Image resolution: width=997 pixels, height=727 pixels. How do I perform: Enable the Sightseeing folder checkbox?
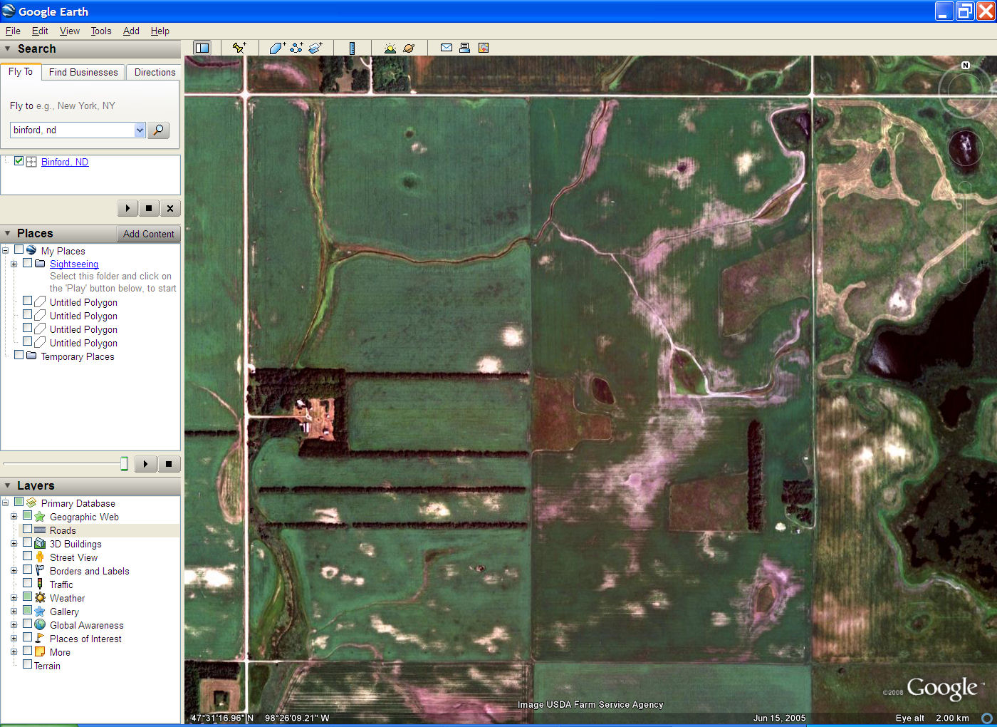point(28,263)
